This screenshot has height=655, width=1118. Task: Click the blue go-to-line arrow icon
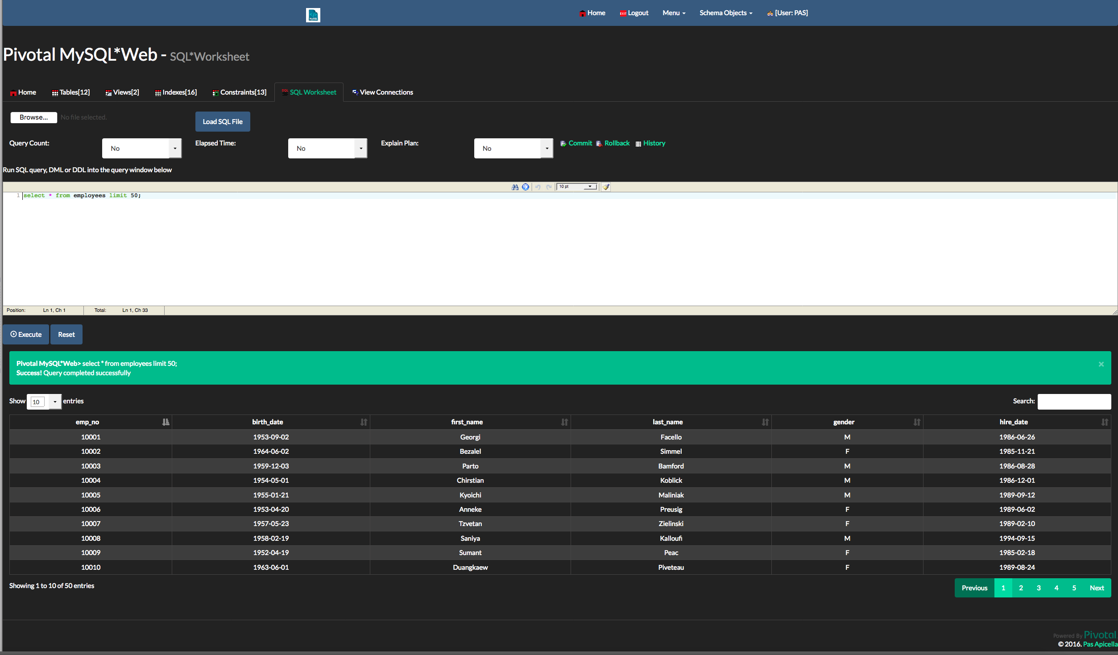click(526, 187)
